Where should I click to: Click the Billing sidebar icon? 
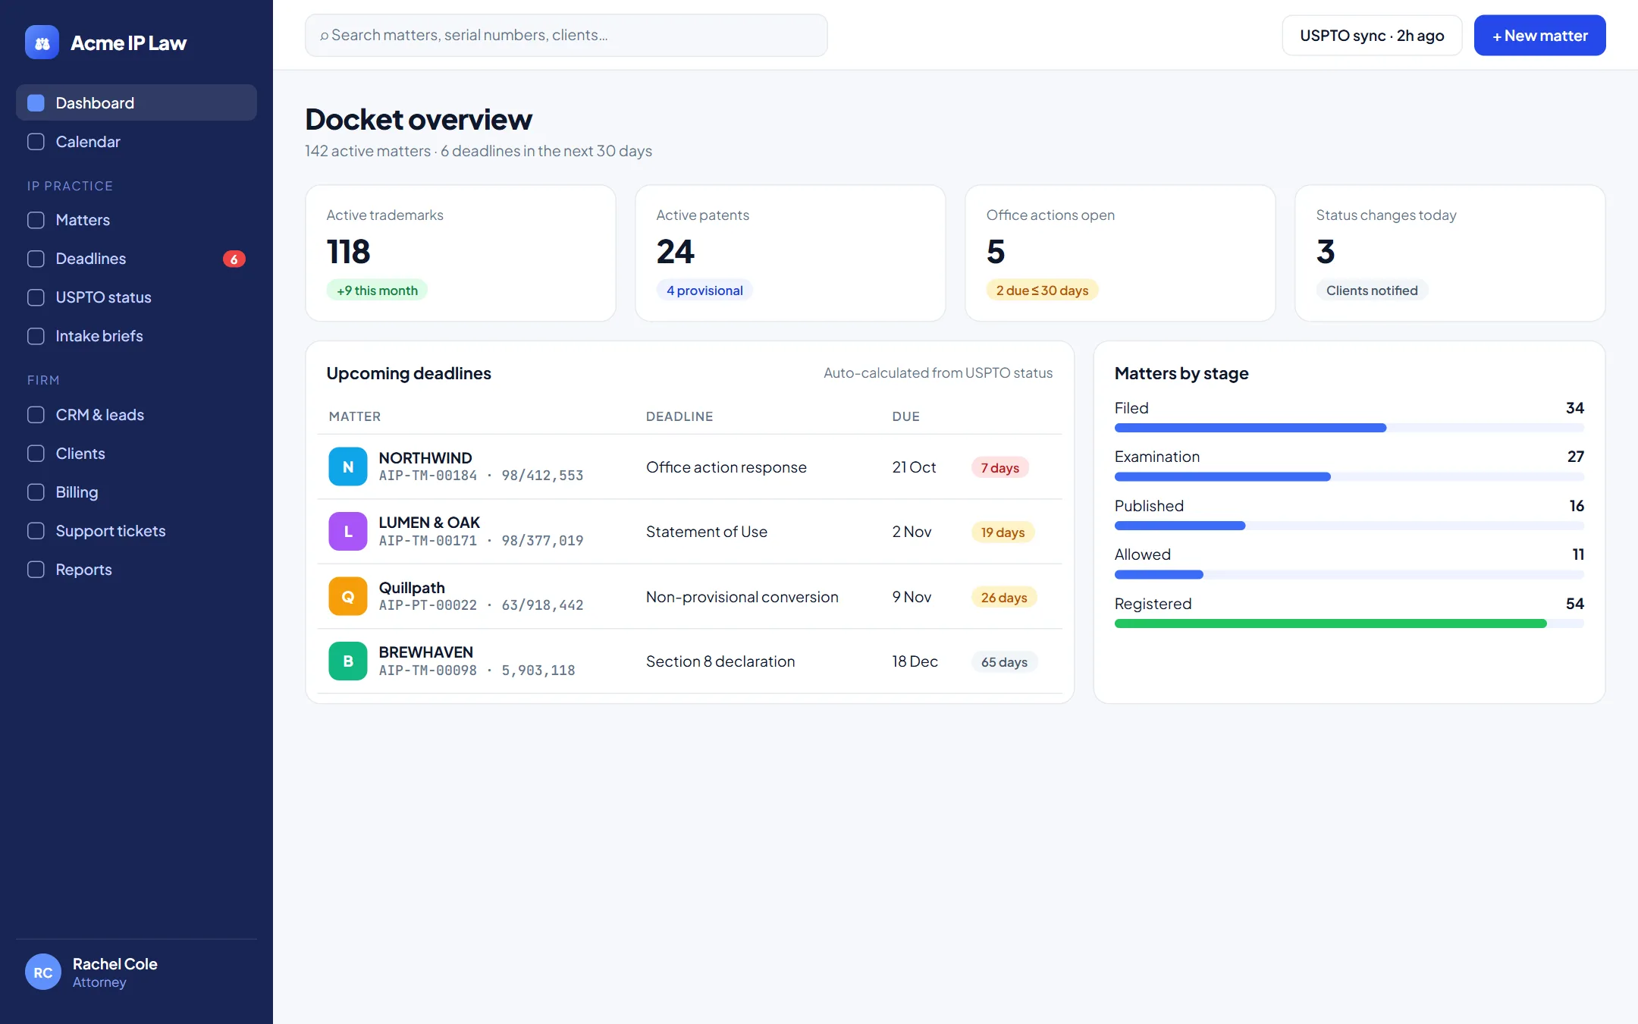[36, 492]
